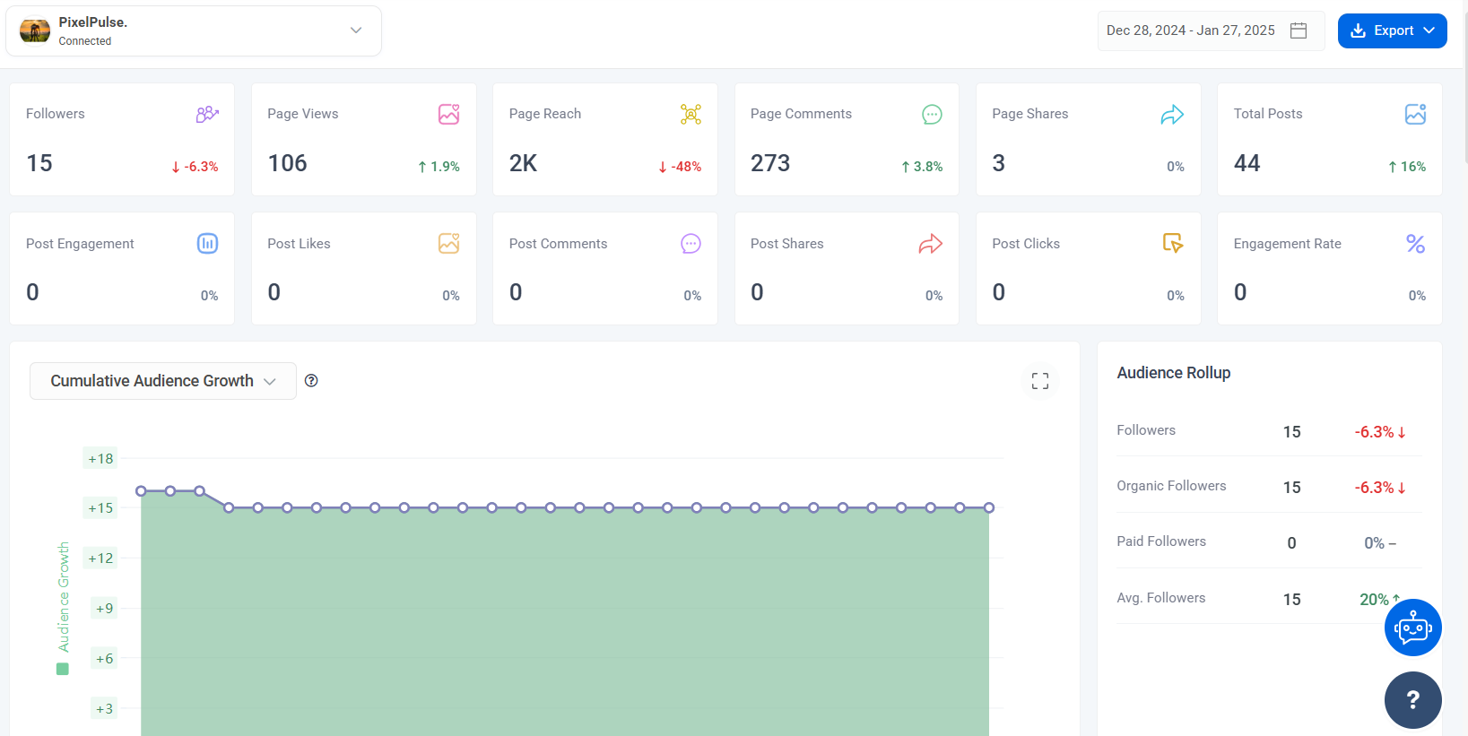Click the Page Comments bubble icon
Screen dimensions: 1468x736
click(932, 114)
